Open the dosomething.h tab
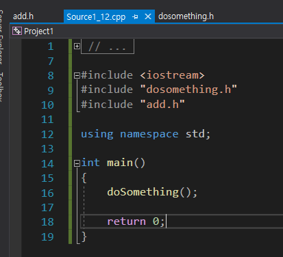The width and height of the screenshot is (283, 257). [x=186, y=16]
